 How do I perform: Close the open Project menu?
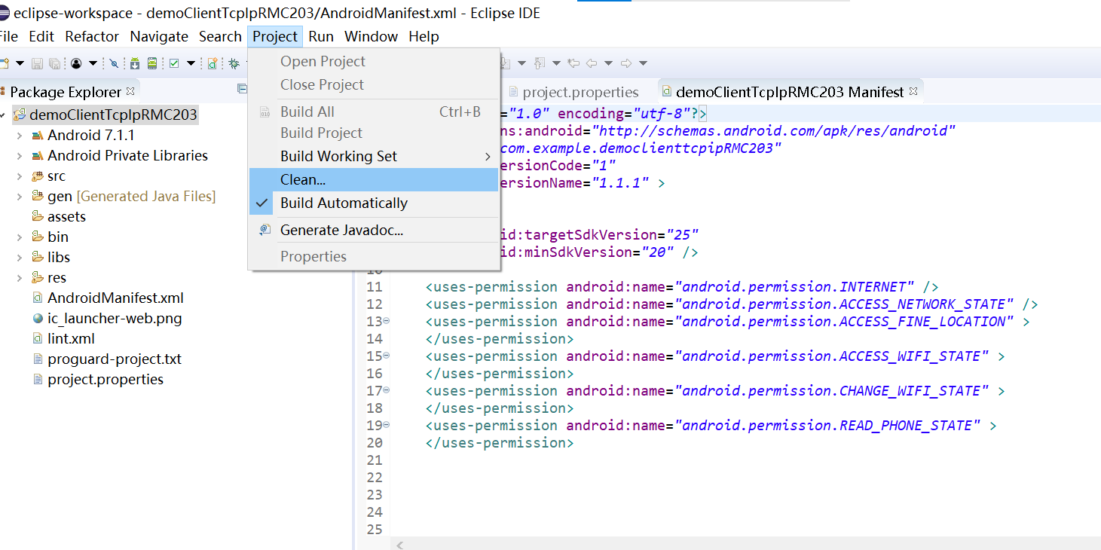point(275,36)
